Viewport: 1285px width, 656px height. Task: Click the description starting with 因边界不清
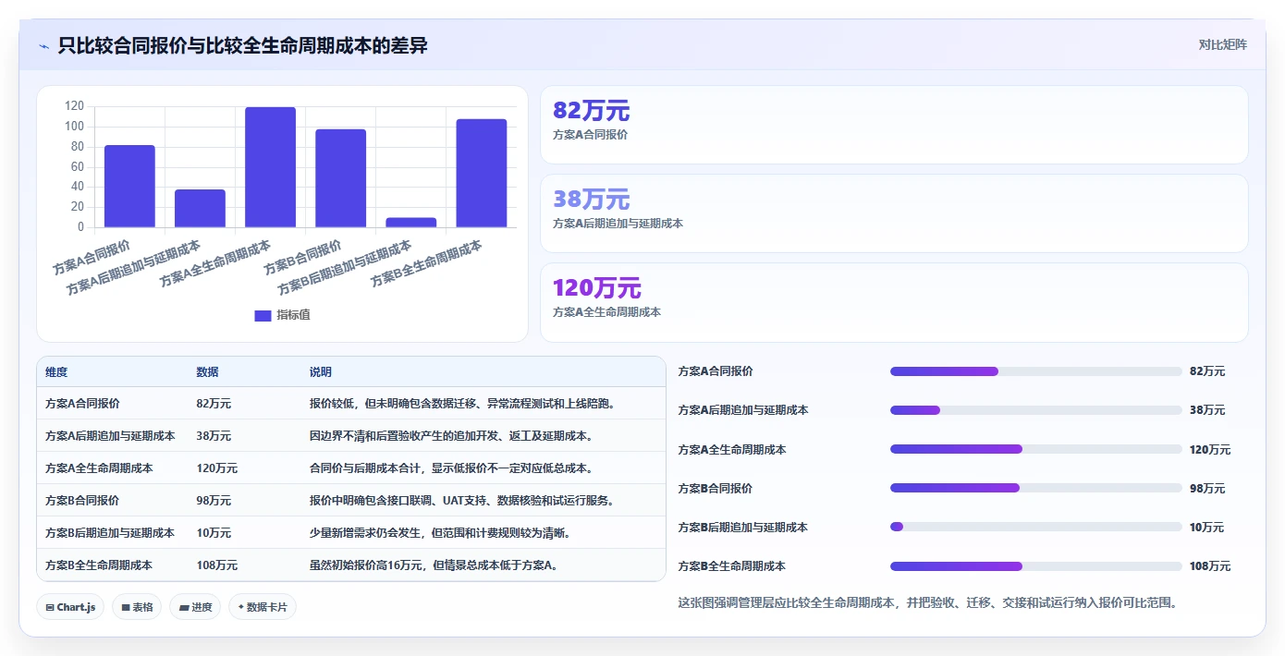[451, 436]
